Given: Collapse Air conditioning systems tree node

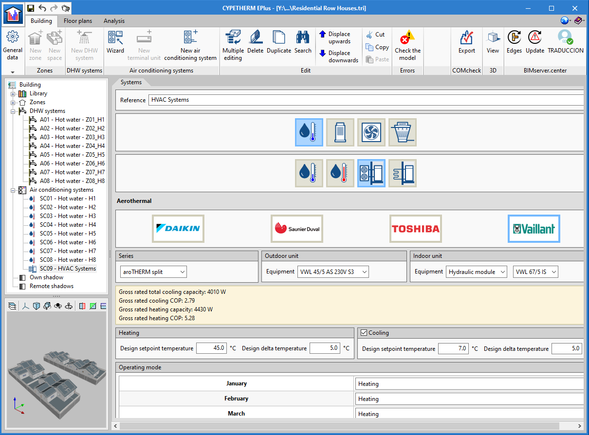Looking at the screenshot, I should click(13, 190).
